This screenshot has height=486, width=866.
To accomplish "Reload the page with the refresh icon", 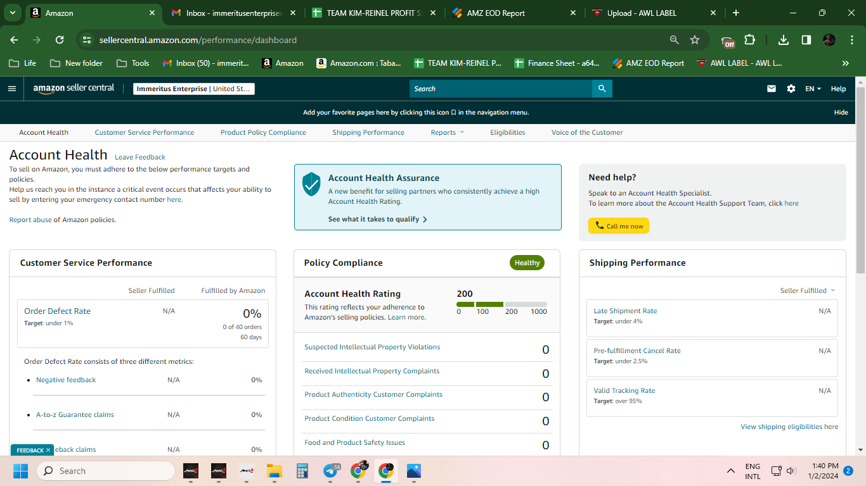I will click(60, 40).
